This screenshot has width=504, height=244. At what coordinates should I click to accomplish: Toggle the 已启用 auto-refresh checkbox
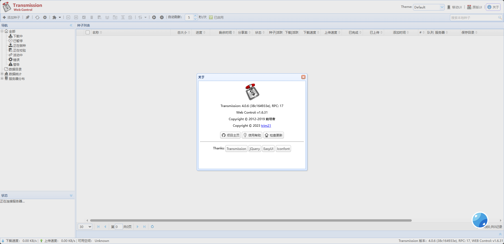pyautogui.click(x=211, y=17)
